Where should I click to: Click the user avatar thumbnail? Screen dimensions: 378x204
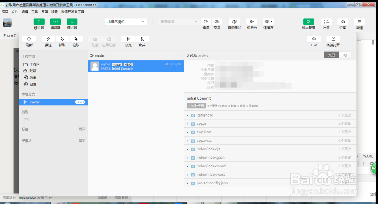pos(7,23)
